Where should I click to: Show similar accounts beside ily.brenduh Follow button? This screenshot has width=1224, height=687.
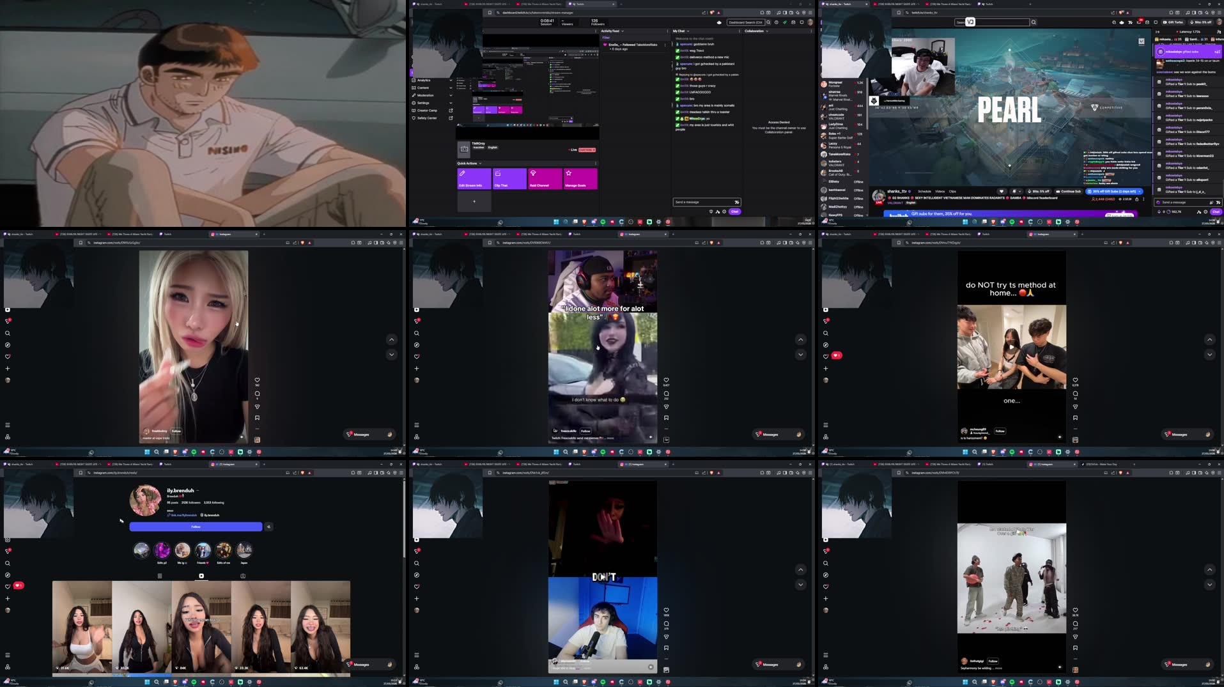pyautogui.click(x=268, y=527)
